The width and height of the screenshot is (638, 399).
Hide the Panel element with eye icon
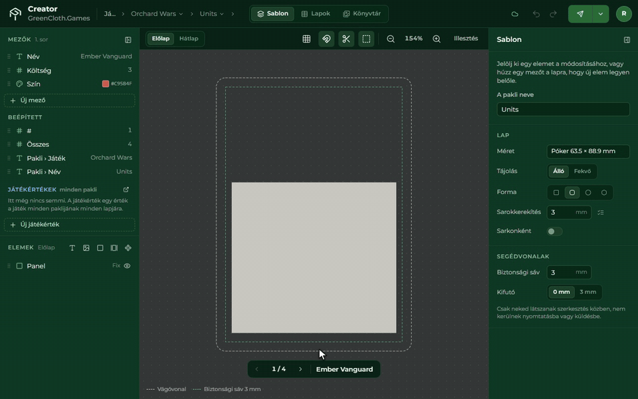127,266
